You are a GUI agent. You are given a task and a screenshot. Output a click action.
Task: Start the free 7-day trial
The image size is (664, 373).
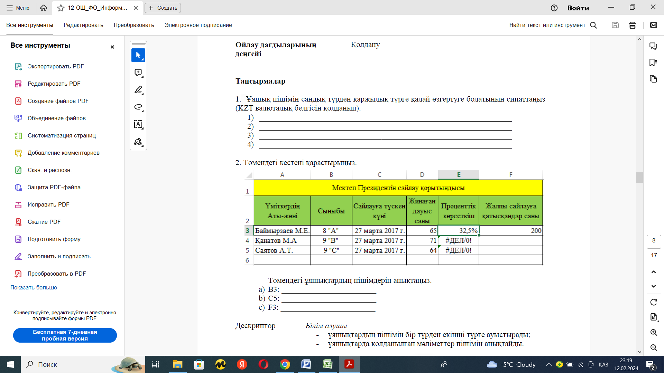point(65,335)
